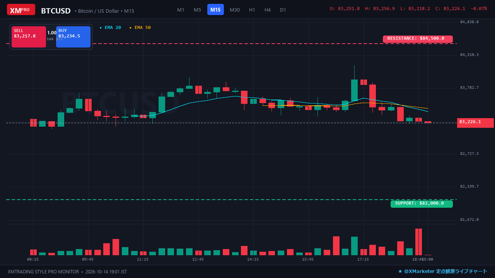Click the SELL 83,217.8 button

point(28,37)
